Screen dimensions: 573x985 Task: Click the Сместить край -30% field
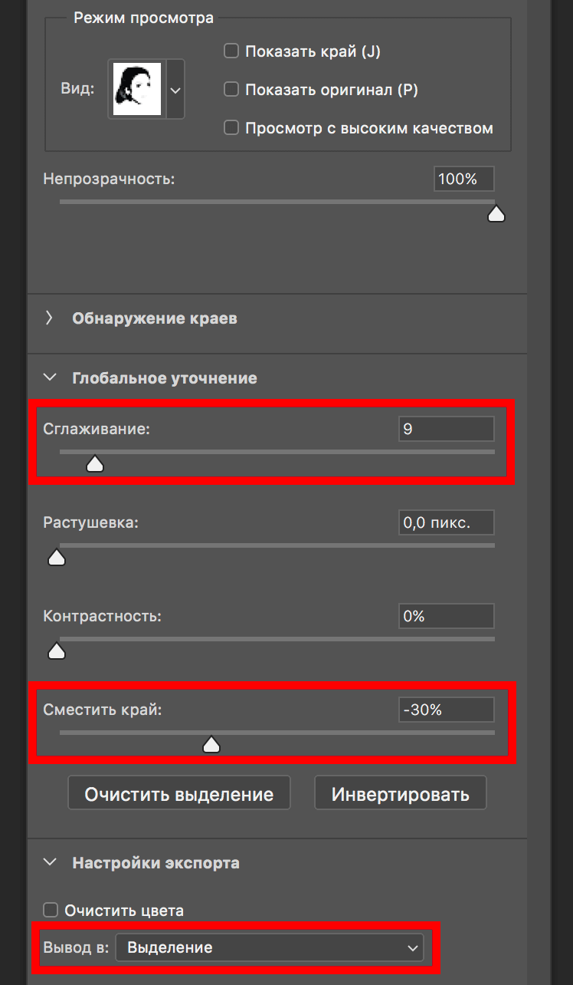pos(446,710)
